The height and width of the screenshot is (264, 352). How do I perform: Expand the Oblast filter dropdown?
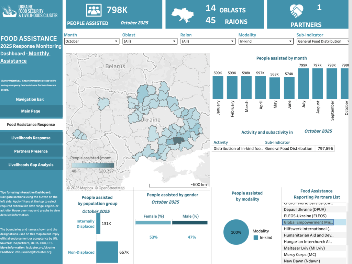[x=150, y=41]
